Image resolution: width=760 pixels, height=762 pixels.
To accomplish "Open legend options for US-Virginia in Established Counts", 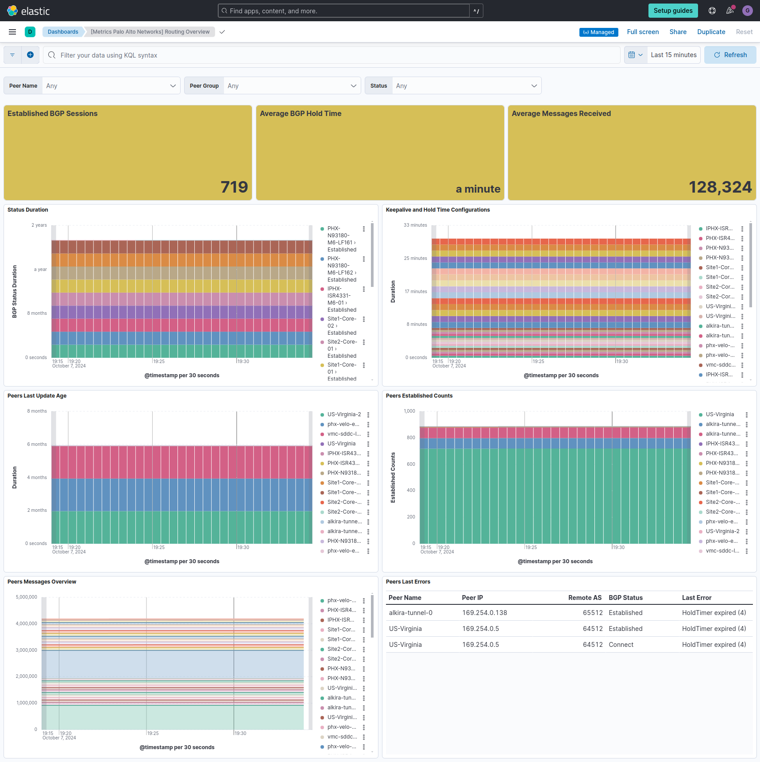I will (x=747, y=415).
